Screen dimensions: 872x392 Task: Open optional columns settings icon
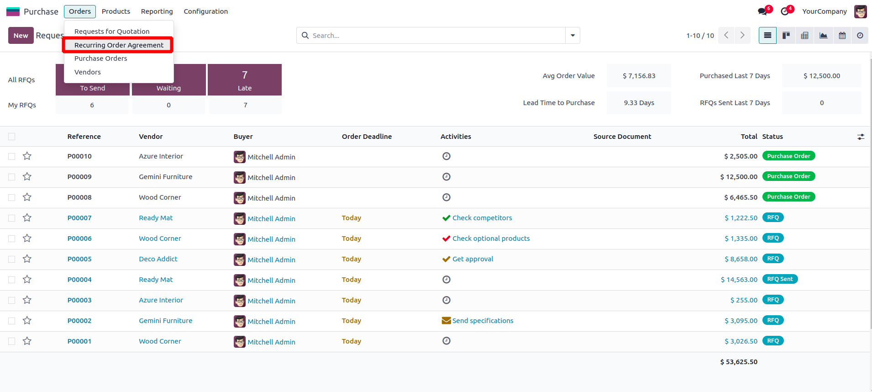pyautogui.click(x=861, y=137)
